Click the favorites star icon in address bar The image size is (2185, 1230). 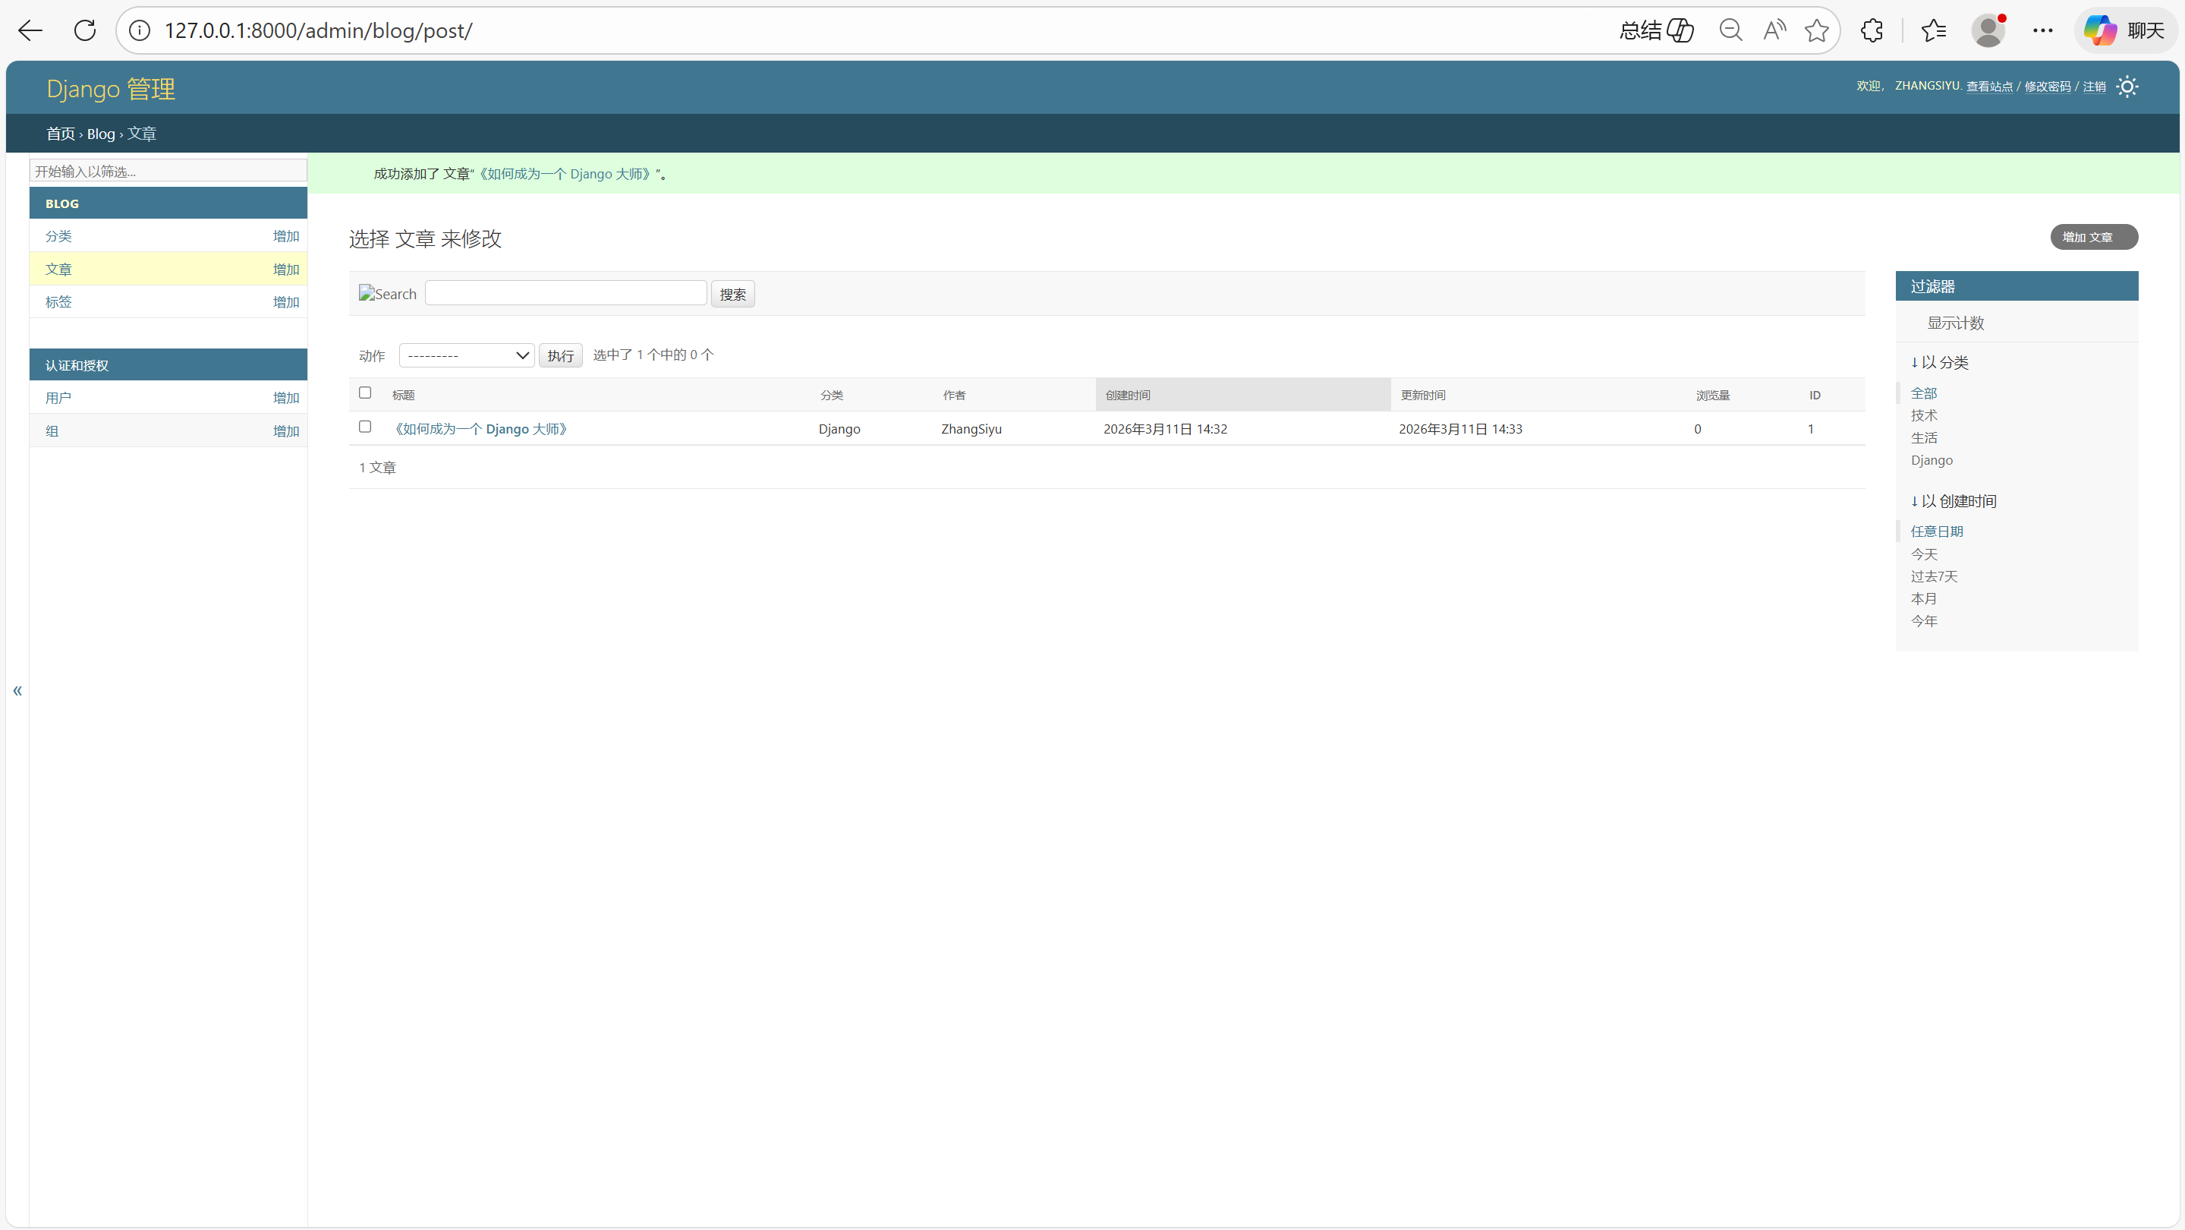(x=1816, y=30)
